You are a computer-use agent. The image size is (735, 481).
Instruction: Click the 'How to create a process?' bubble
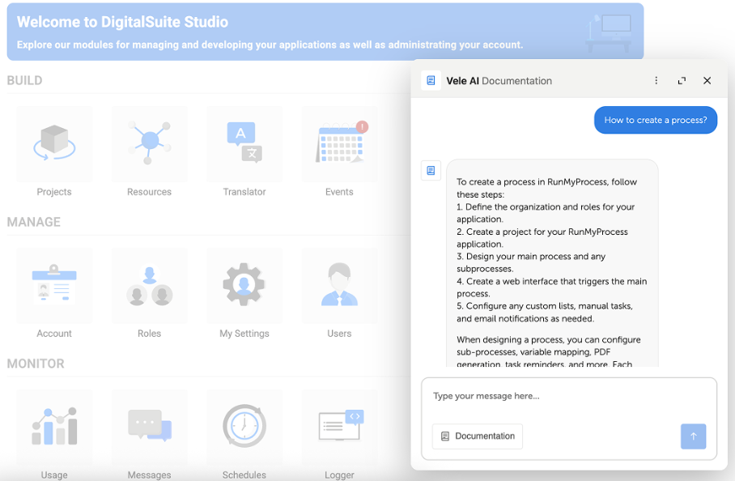(x=656, y=120)
